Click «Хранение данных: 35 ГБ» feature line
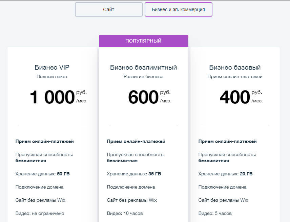Viewport: 290px width, 222px height. pyautogui.click(x=134, y=174)
